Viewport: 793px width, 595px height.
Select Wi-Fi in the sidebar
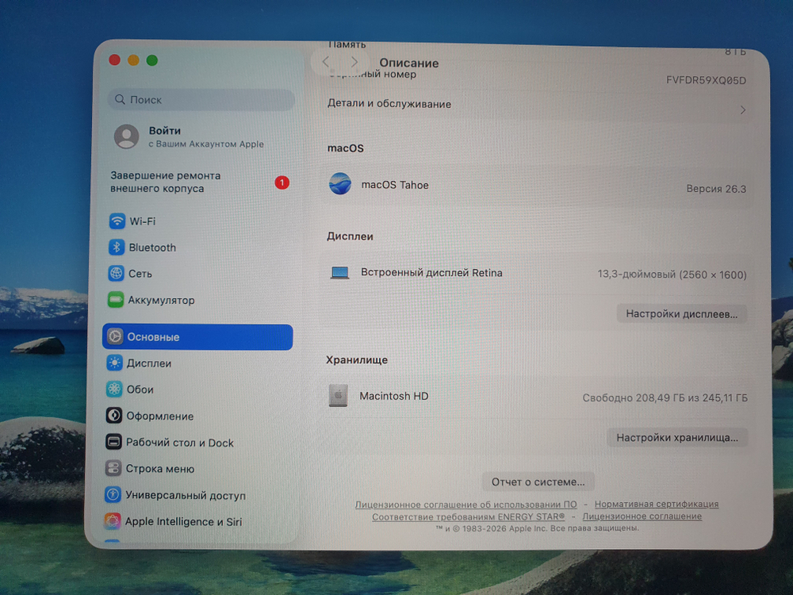(197, 221)
